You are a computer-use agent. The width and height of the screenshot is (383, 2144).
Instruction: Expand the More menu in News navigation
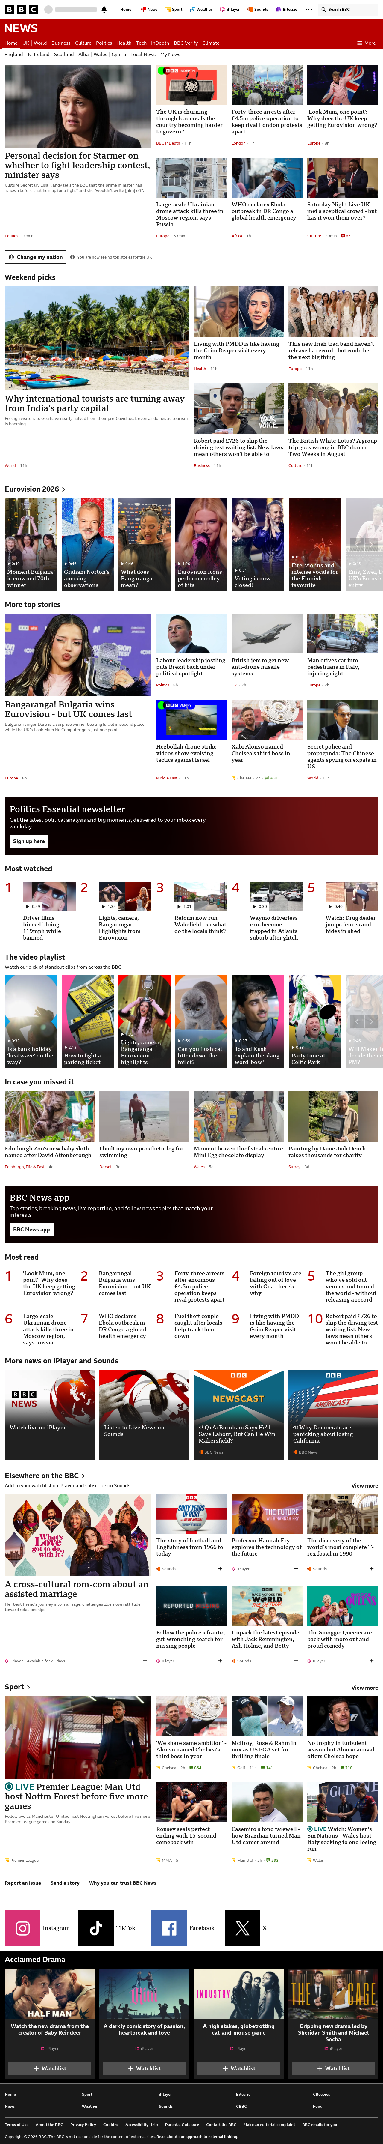coord(366,43)
